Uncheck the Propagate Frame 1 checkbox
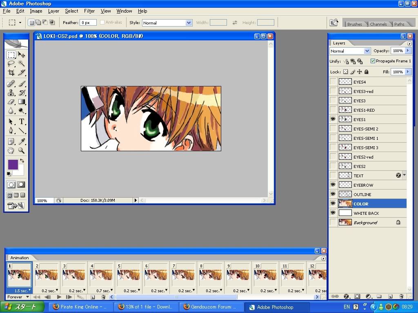 point(373,61)
